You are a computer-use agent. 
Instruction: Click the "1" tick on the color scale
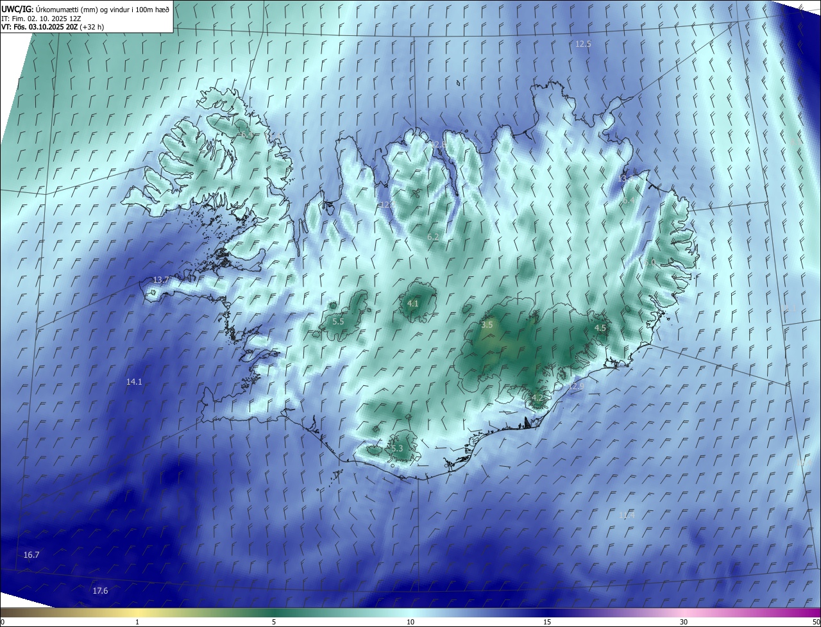pyautogui.click(x=137, y=622)
